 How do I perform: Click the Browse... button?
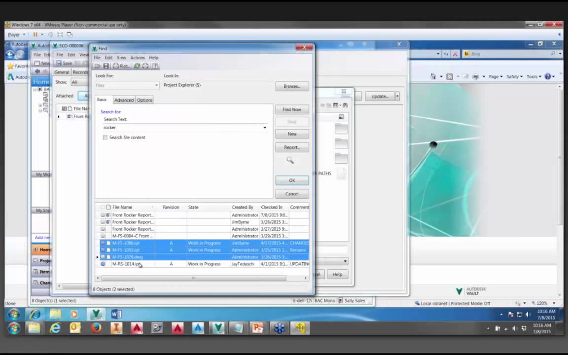click(292, 86)
